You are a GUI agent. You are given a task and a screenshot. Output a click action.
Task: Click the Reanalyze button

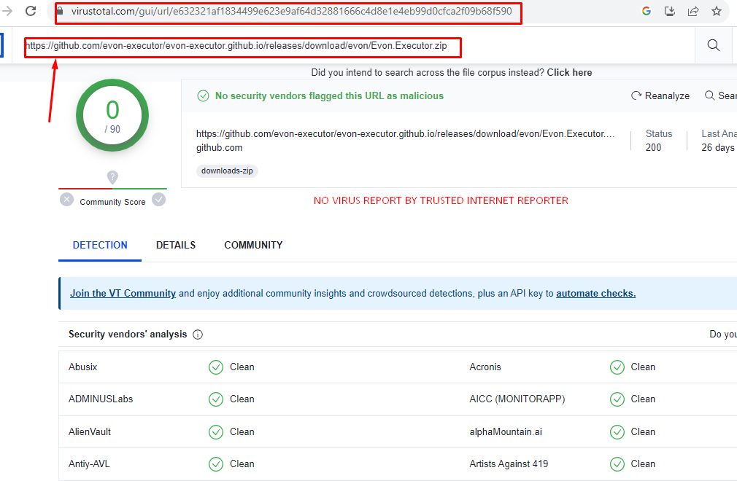click(x=660, y=95)
